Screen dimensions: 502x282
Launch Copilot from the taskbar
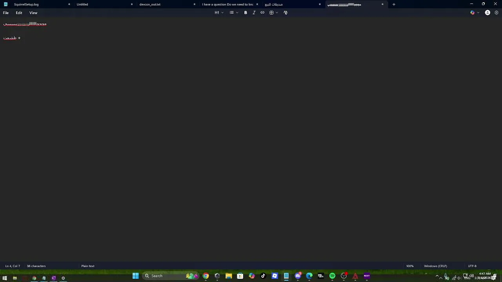click(x=252, y=276)
